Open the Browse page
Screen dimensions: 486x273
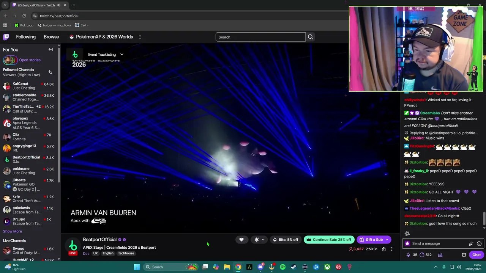coord(51,37)
